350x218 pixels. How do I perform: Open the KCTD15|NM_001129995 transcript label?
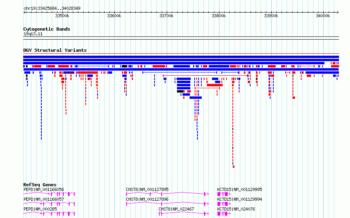click(x=239, y=189)
